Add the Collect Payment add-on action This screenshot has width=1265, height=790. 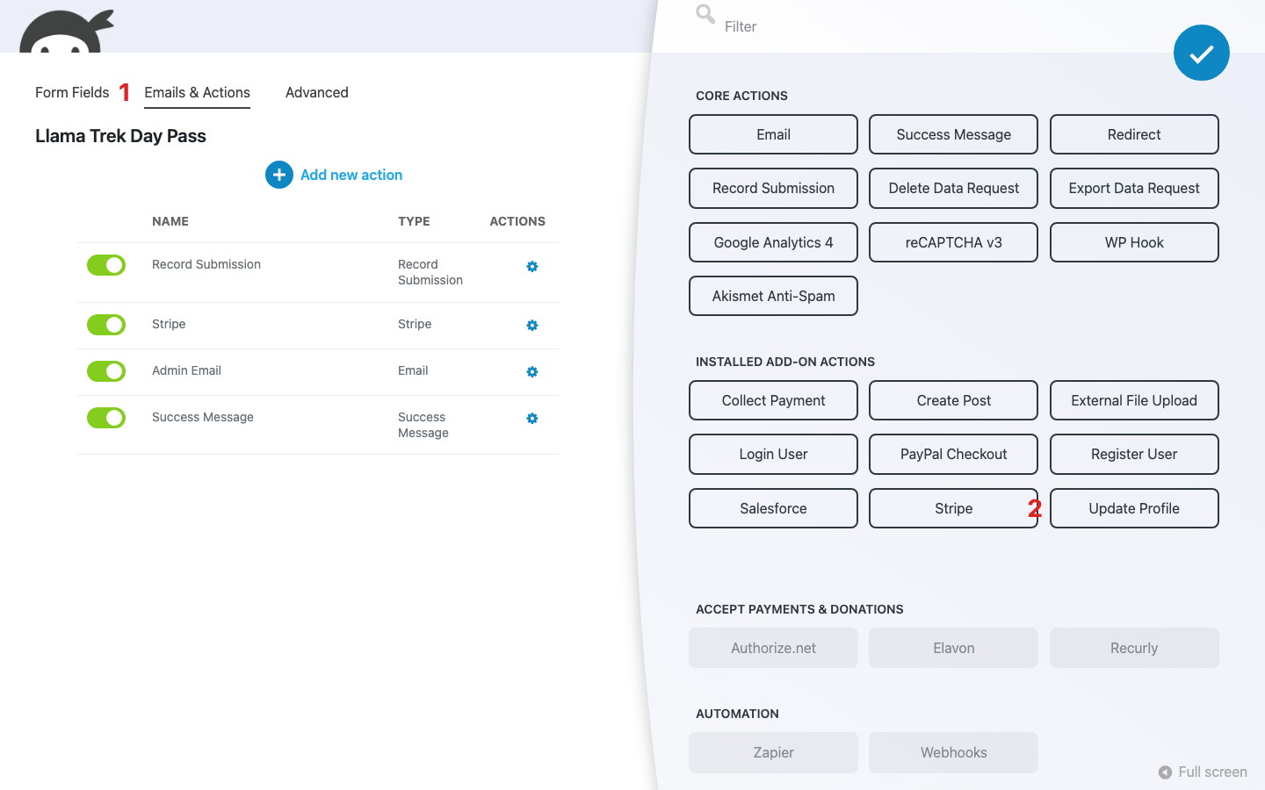pyautogui.click(x=773, y=400)
